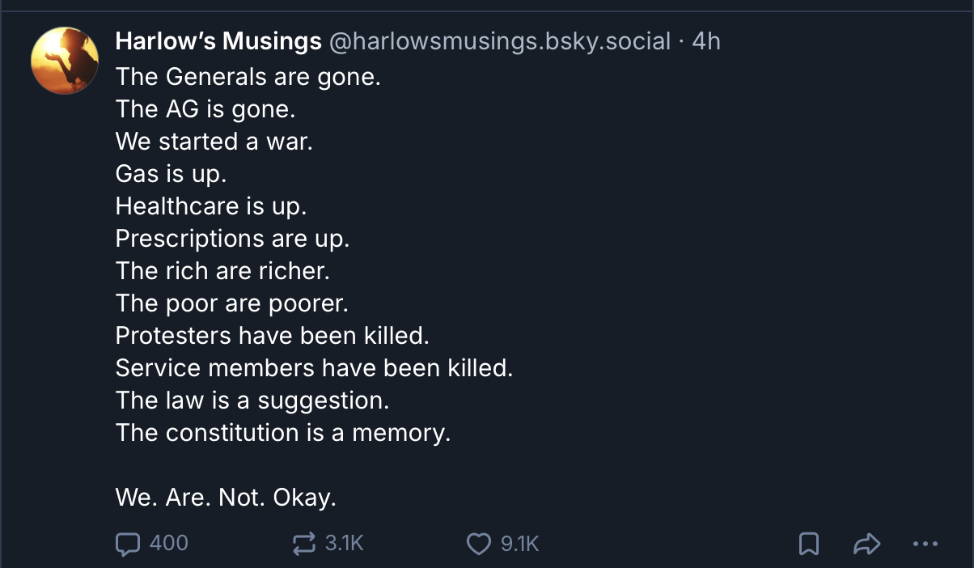
Task: Repost this post using the repost arrows icon
Action: [303, 544]
